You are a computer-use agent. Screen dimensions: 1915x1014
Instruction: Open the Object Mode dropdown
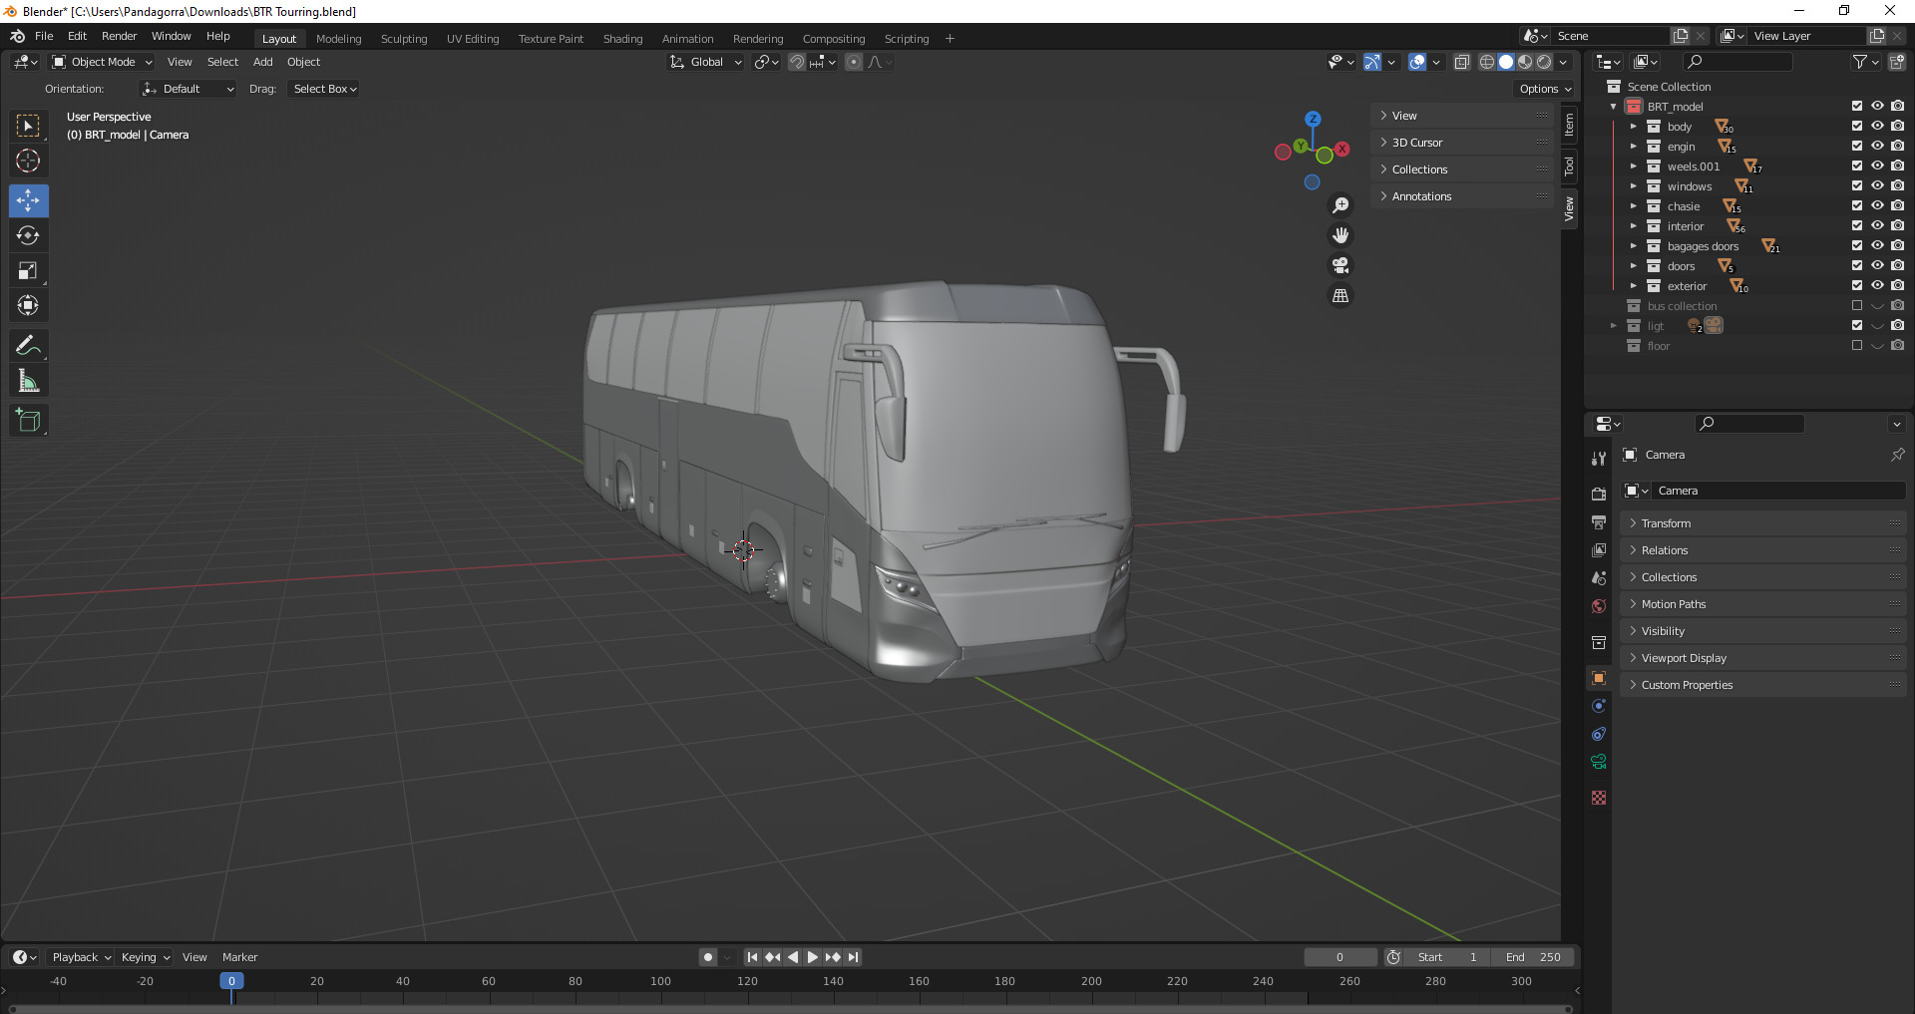(102, 62)
